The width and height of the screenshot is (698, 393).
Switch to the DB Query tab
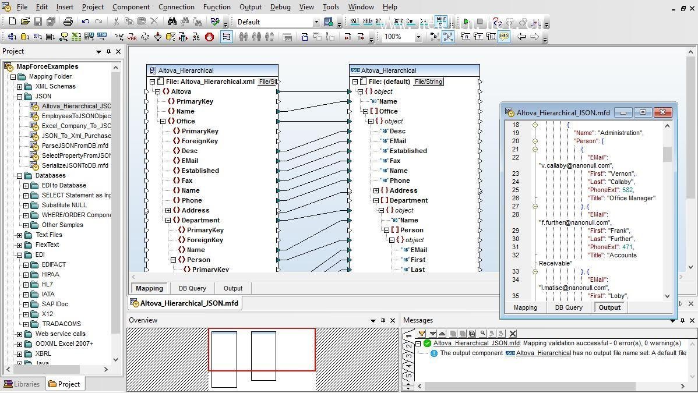pos(192,288)
